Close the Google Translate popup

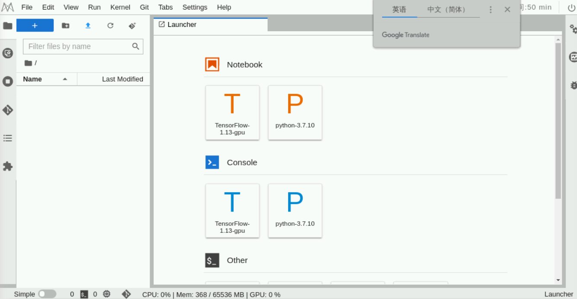[x=507, y=10]
